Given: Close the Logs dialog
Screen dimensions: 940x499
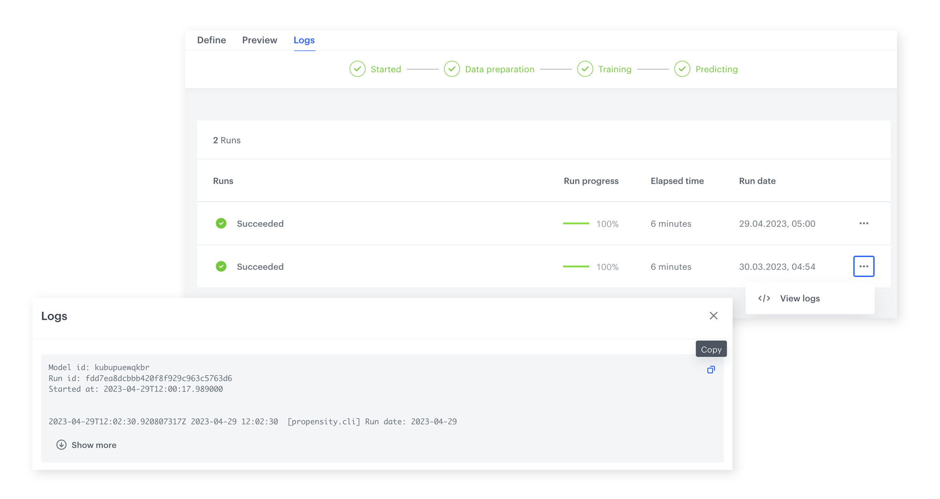Looking at the screenshot, I should point(713,315).
